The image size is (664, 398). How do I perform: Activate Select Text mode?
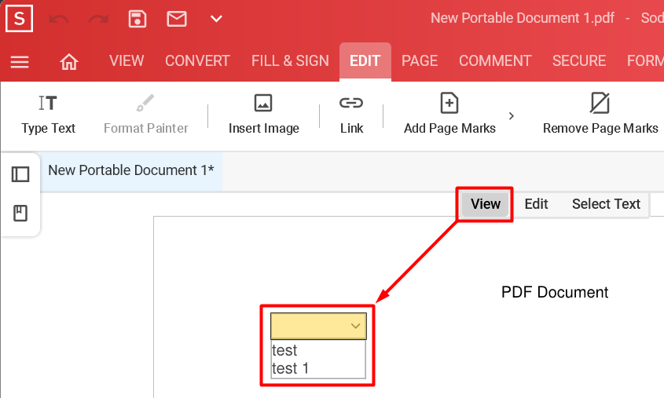pos(606,204)
